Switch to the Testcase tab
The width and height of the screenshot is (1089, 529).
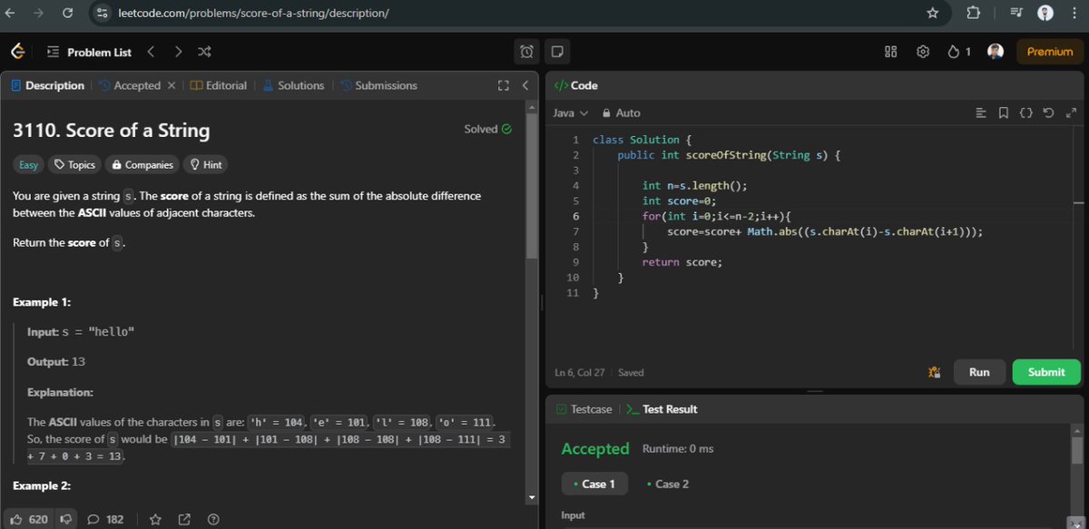pyautogui.click(x=584, y=409)
